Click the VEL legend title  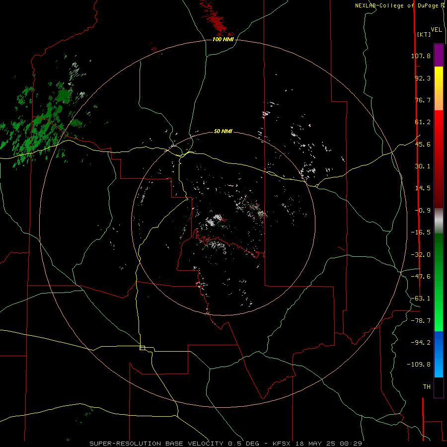tap(436, 30)
